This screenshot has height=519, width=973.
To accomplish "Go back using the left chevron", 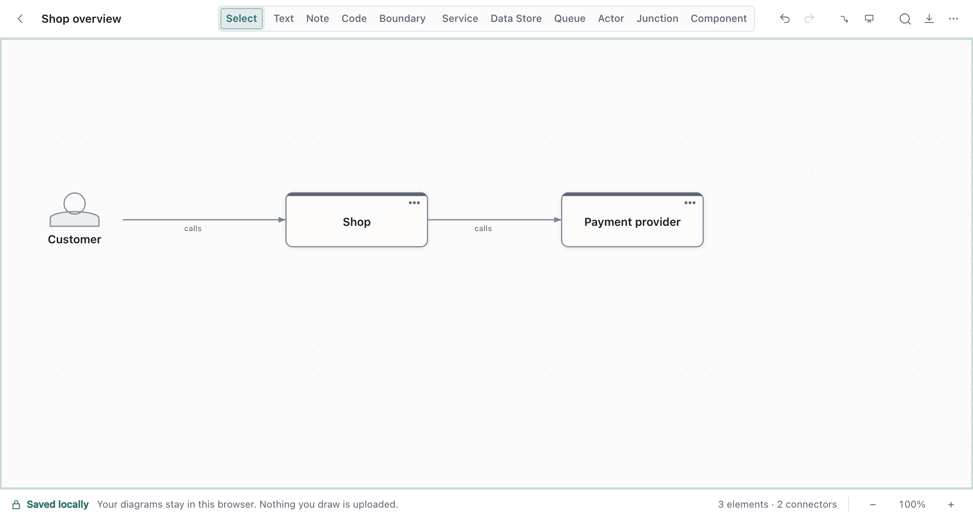I will pos(20,19).
